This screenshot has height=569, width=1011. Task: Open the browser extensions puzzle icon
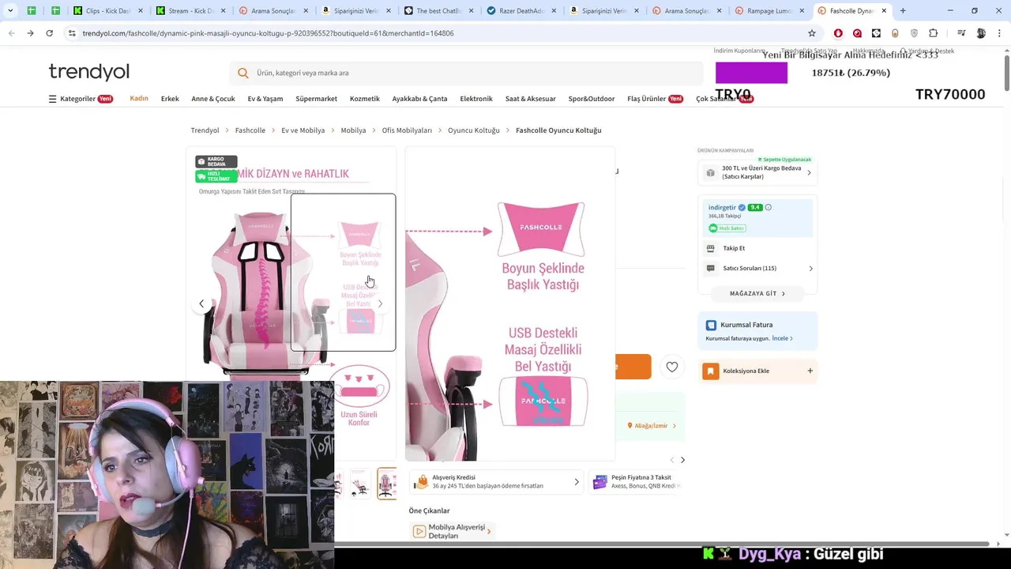(x=933, y=33)
